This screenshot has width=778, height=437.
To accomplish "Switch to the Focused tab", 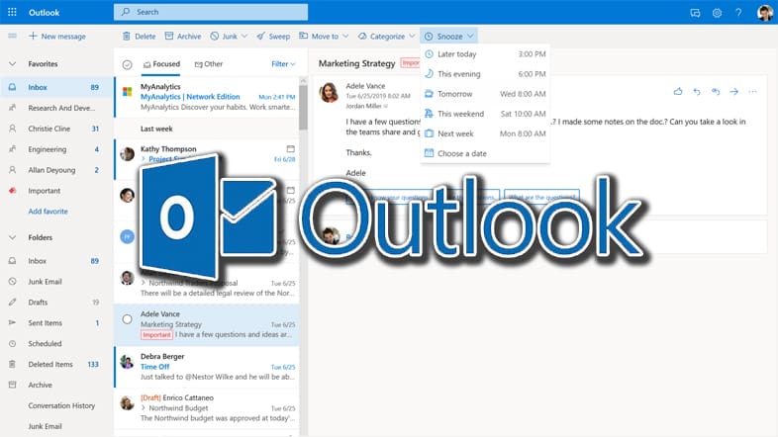I will click(161, 64).
